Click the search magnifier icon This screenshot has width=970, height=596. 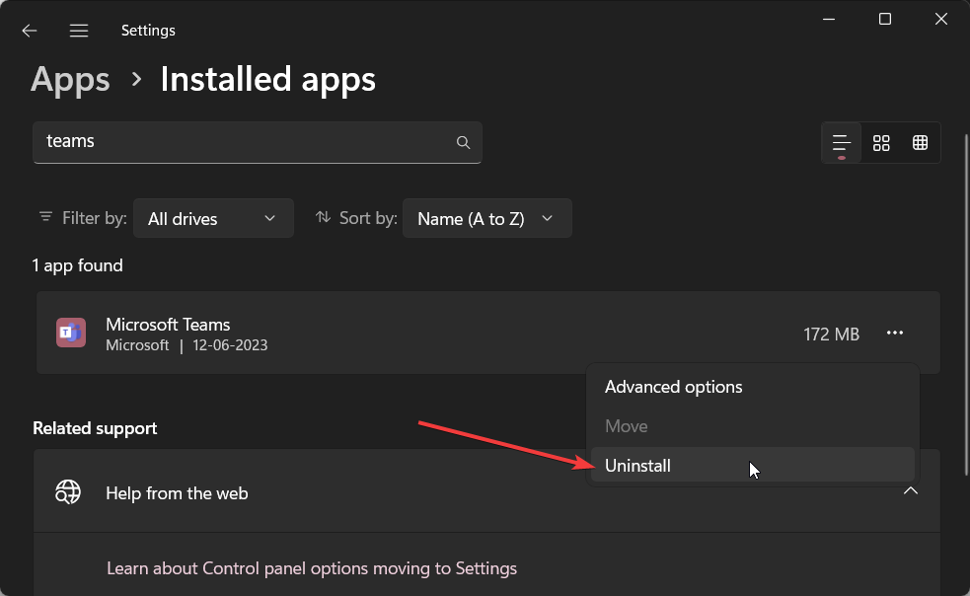point(463,142)
